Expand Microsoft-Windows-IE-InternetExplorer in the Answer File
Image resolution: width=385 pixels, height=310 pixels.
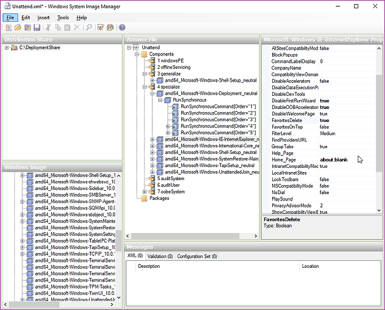[152, 139]
